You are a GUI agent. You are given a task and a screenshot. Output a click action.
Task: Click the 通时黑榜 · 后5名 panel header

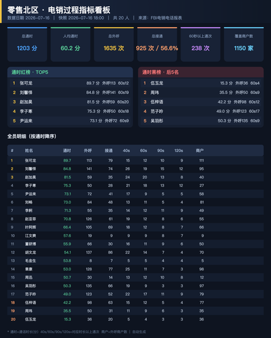coord(201,72)
